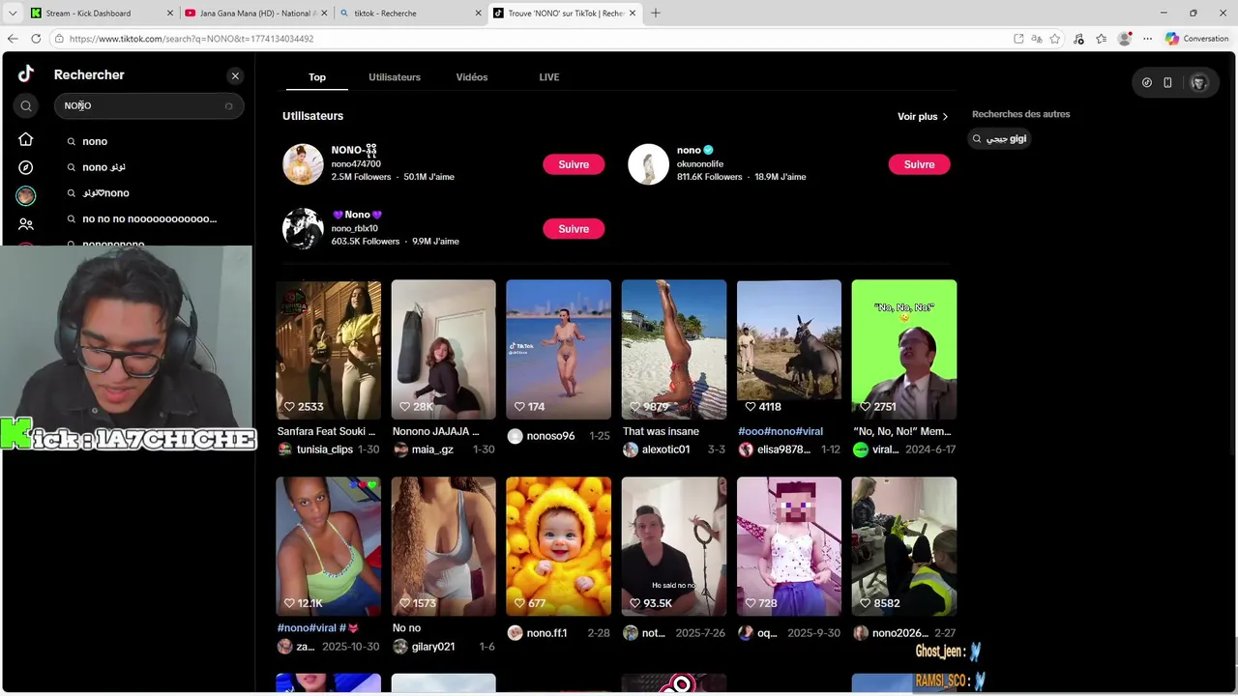Select the 'نونو♡nono' search suggestion
This screenshot has width=1238, height=696.
click(x=105, y=193)
